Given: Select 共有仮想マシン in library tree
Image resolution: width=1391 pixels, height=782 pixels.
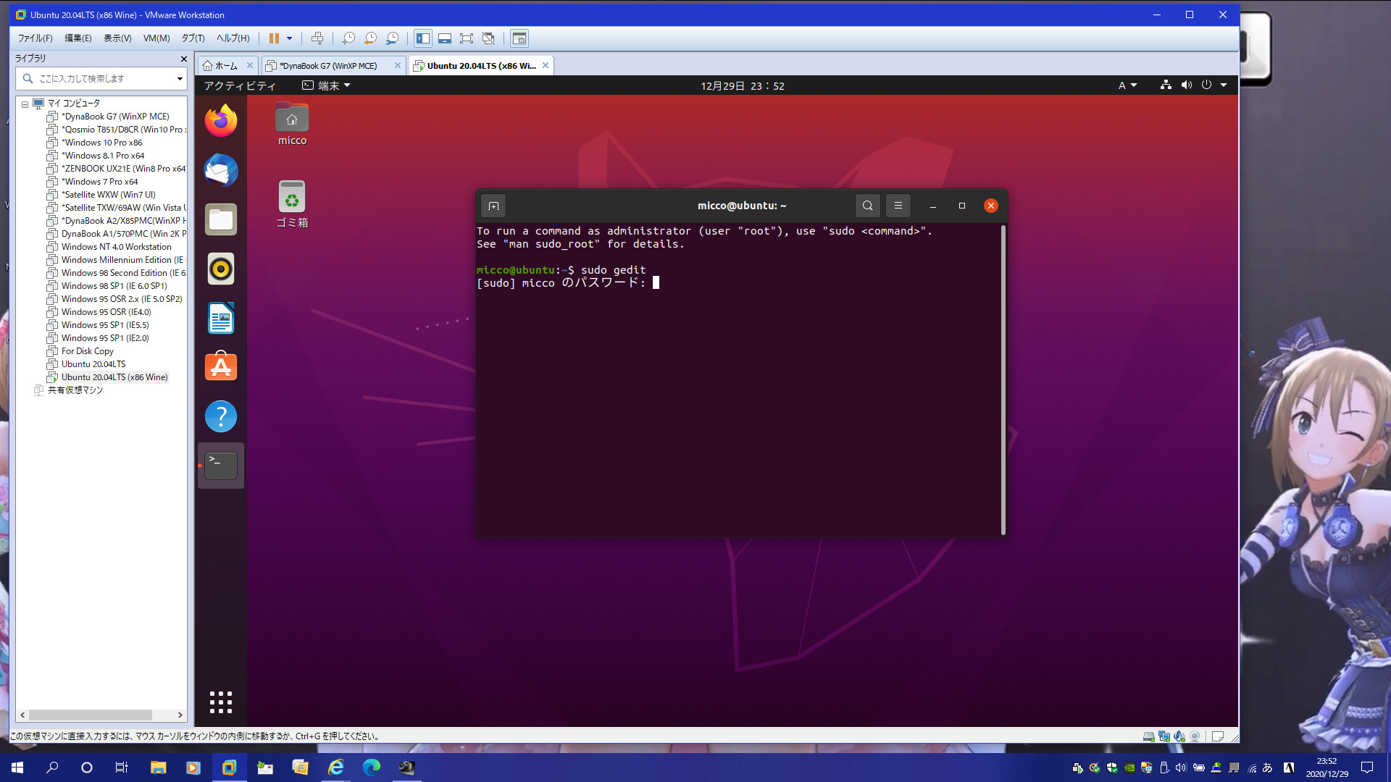Looking at the screenshot, I should click(x=75, y=390).
